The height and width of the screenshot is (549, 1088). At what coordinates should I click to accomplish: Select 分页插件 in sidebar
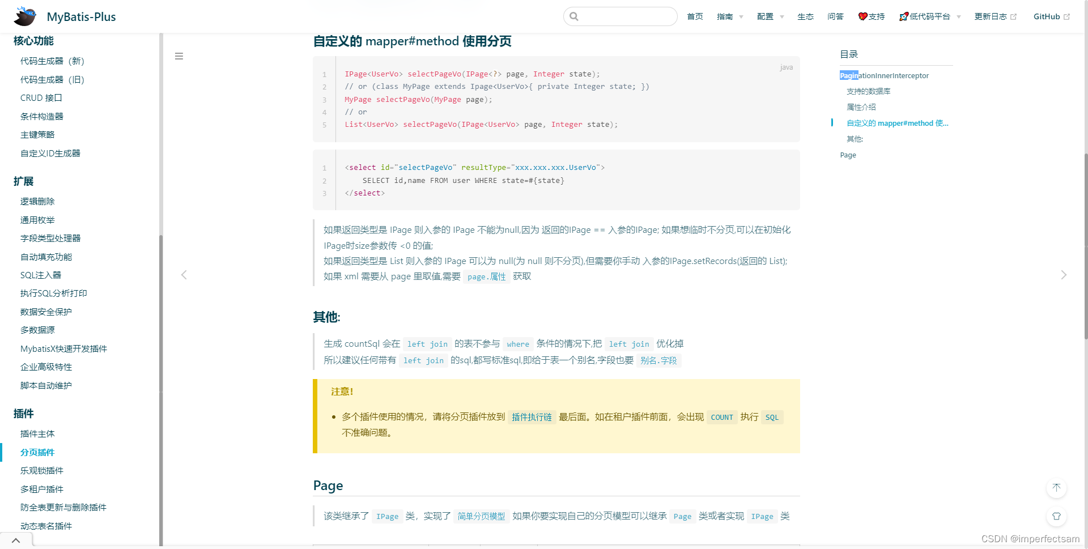pos(37,453)
